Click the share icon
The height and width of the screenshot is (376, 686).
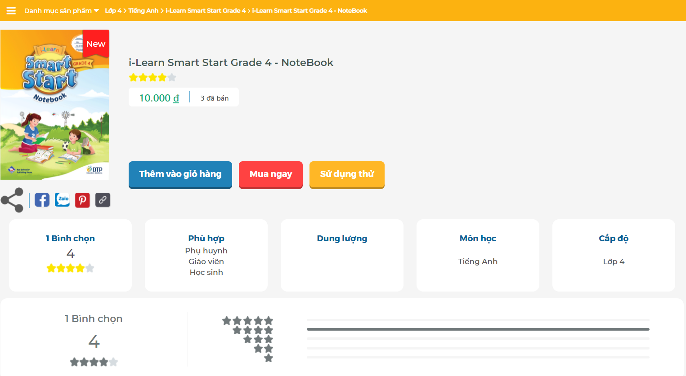pos(12,200)
